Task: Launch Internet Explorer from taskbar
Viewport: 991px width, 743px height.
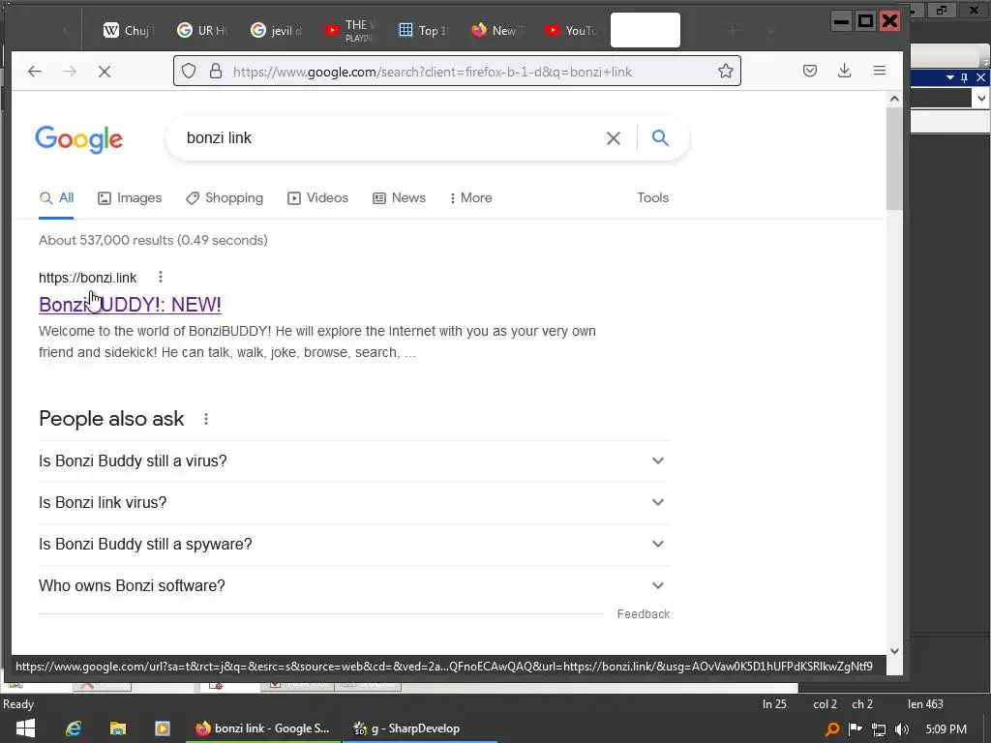Action: [x=74, y=728]
